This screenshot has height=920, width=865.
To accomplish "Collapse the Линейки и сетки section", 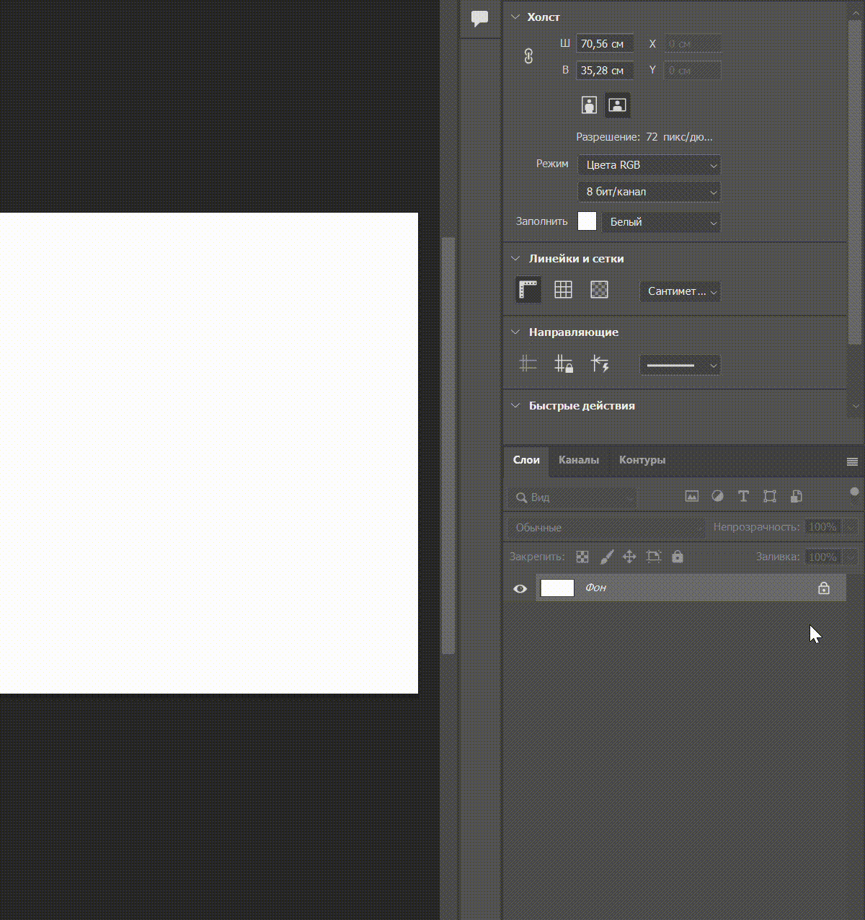I will (x=515, y=258).
